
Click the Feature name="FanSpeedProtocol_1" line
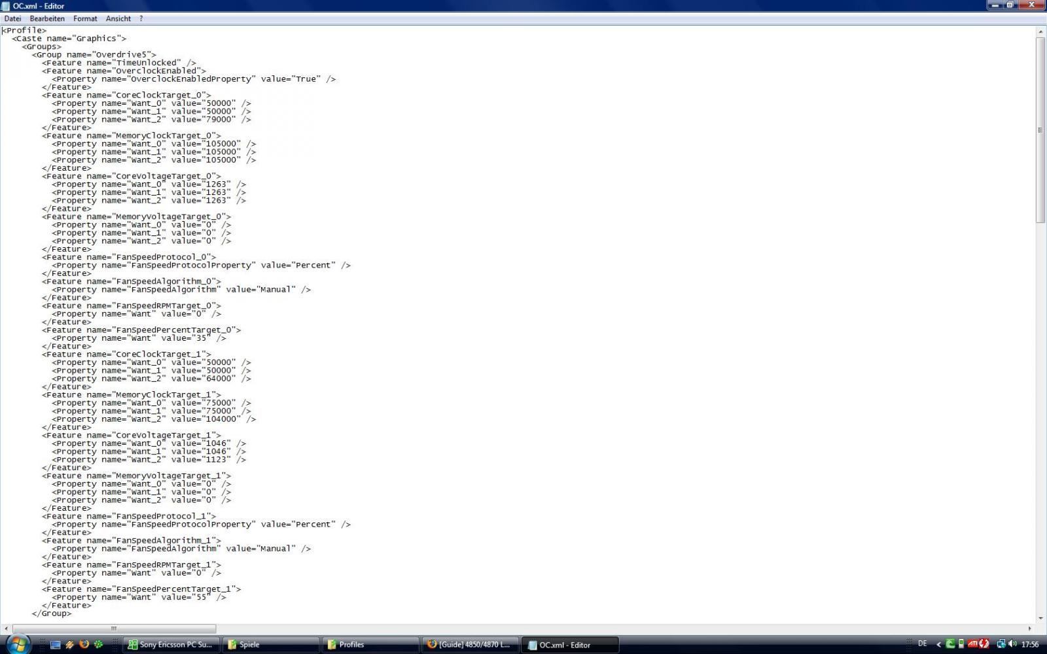coord(129,517)
